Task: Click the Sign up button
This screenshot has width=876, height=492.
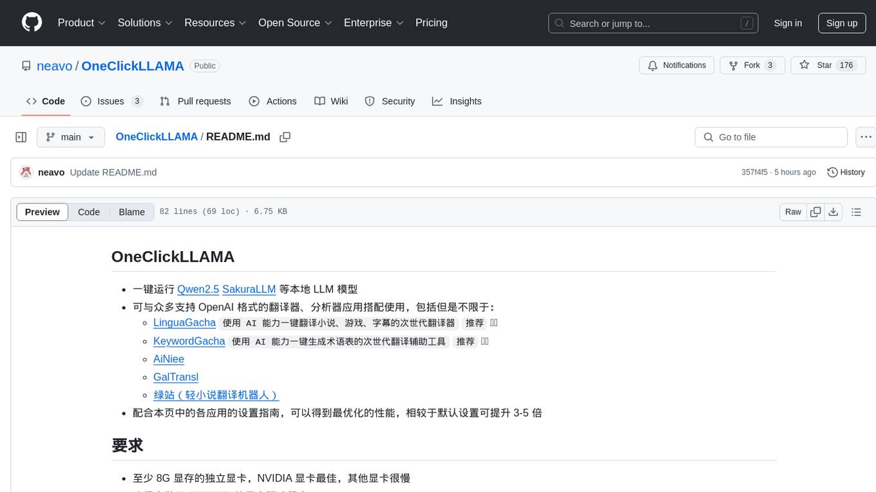Action: click(842, 23)
